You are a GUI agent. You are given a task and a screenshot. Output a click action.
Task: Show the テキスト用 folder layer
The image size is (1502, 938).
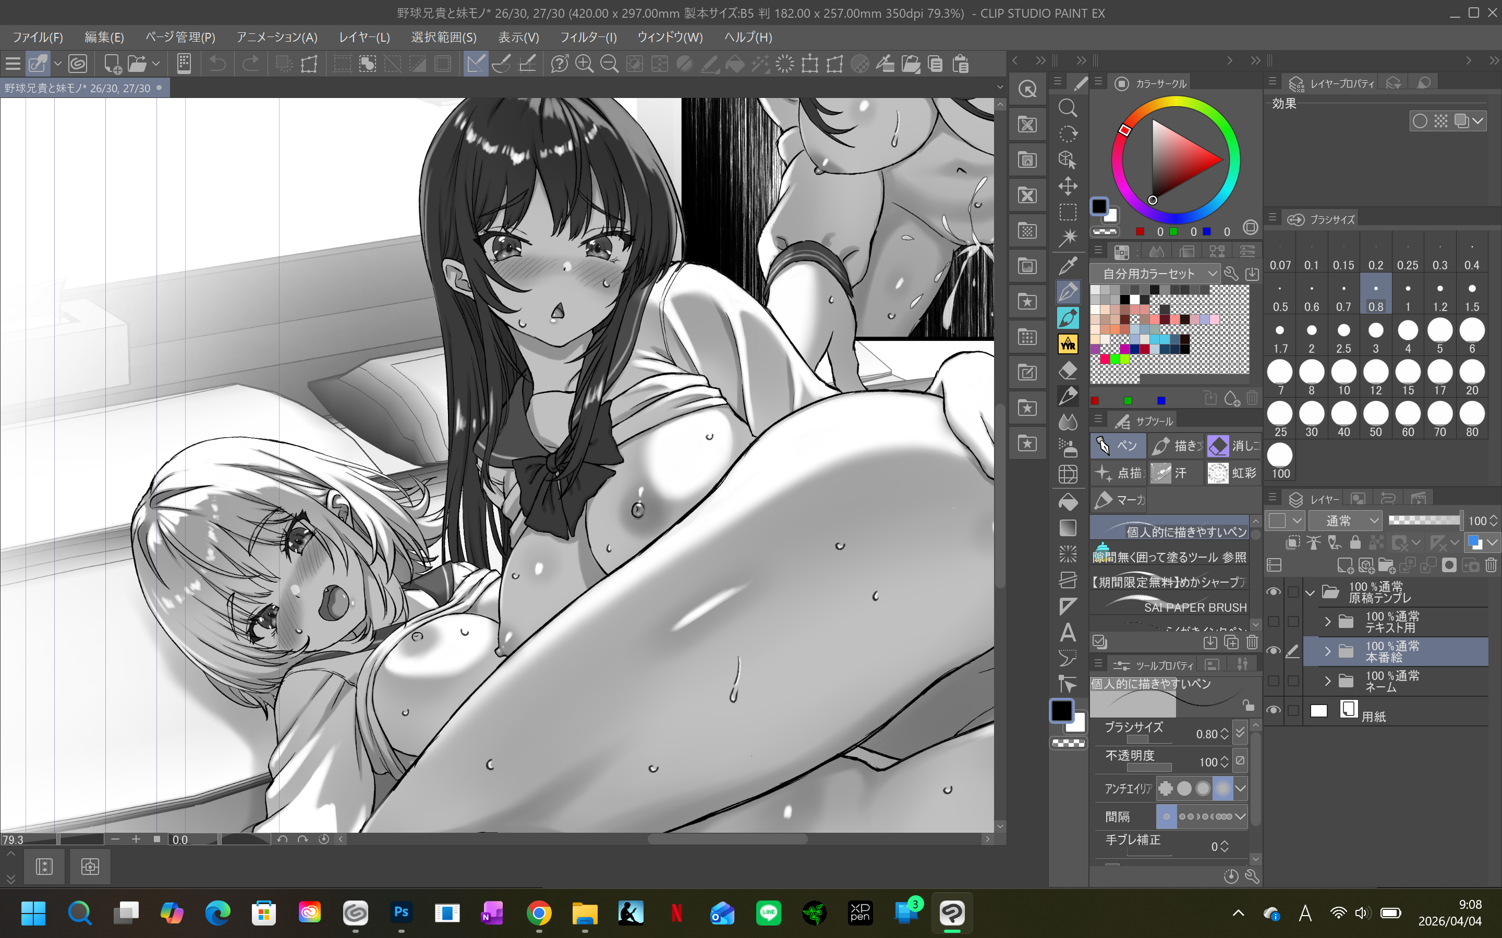point(1273,621)
